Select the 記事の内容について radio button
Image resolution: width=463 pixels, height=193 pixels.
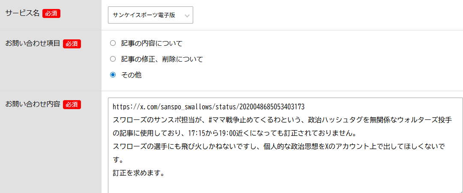click(113, 43)
